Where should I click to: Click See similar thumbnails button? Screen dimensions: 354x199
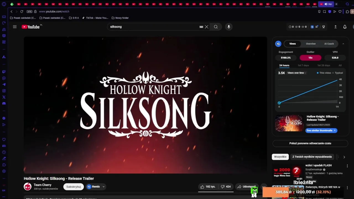click(321, 130)
